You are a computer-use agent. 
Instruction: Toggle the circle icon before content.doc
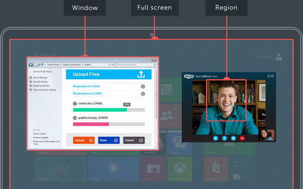pyautogui.click(x=75, y=104)
